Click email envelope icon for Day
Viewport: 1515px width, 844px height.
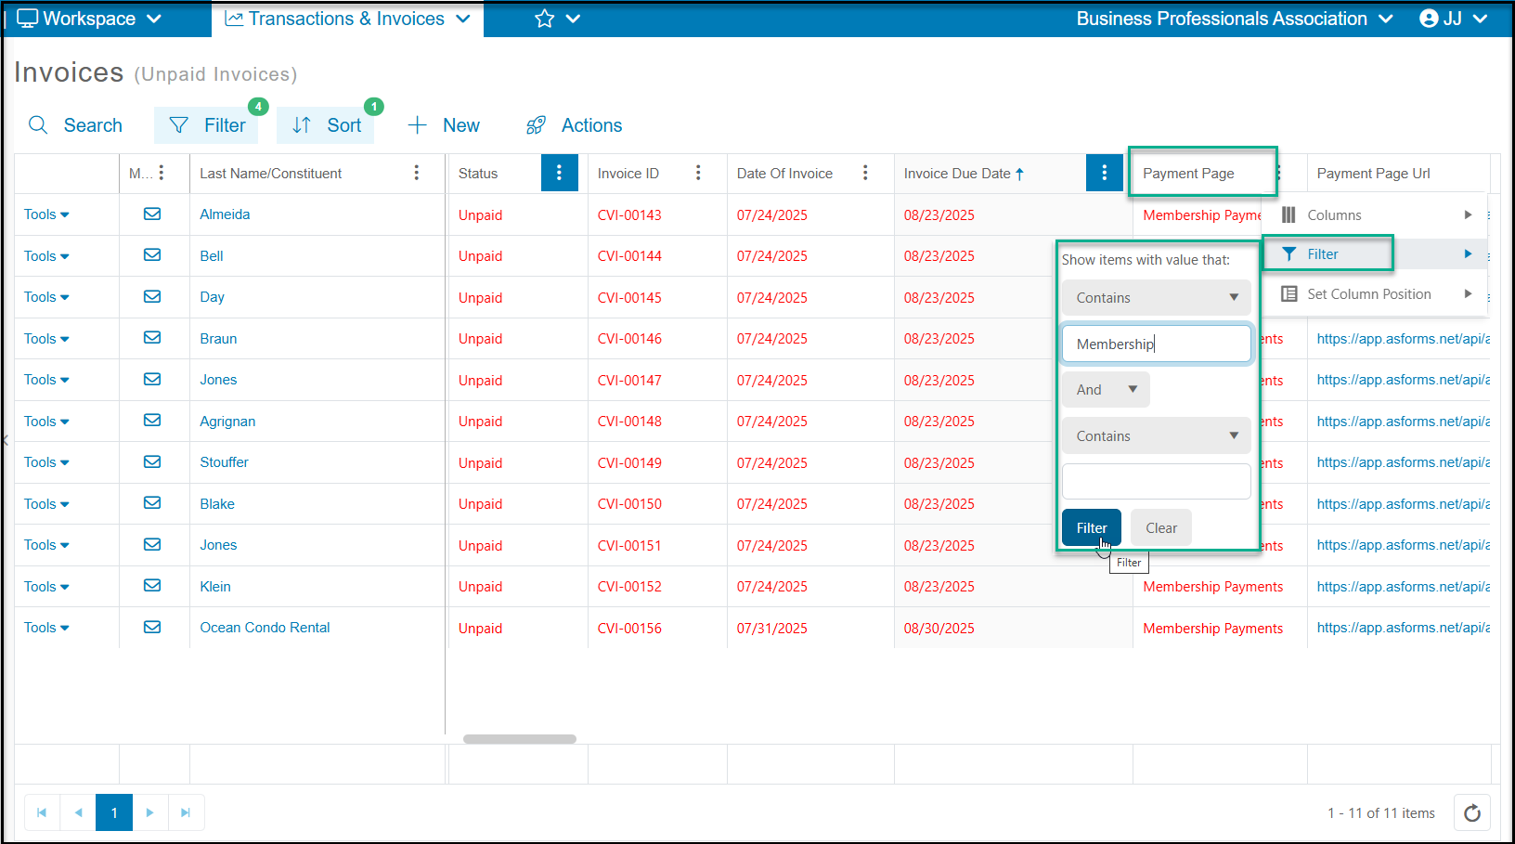(152, 296)
